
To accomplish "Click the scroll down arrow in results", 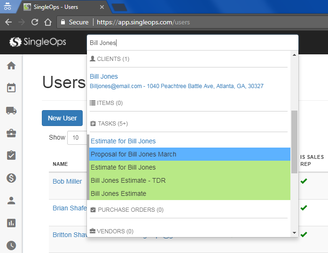I will coord(294,233).
